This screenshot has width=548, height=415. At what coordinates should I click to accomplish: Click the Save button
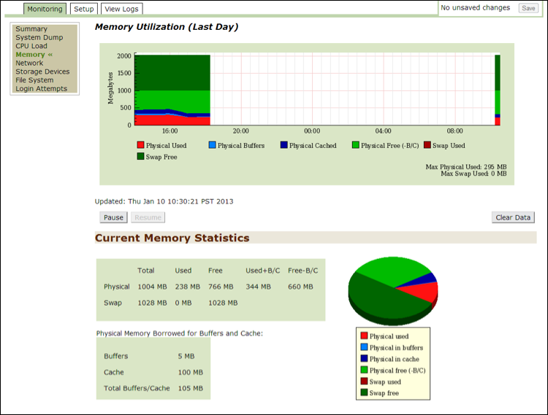click(528, 8)
